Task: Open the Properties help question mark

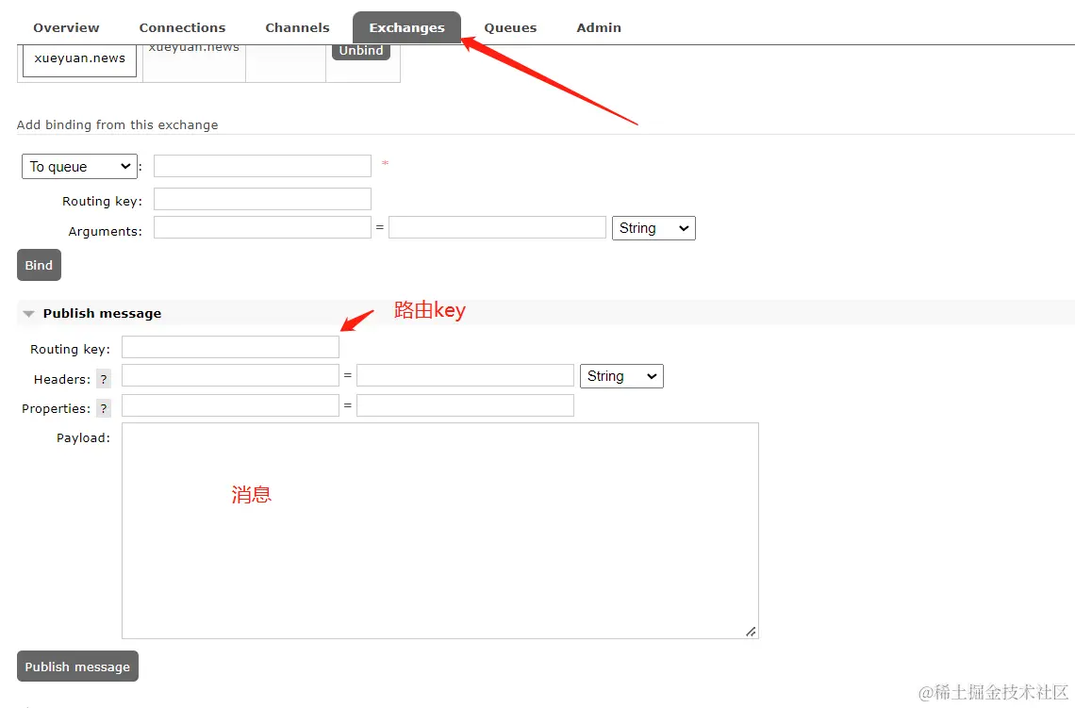Action: pyautogui.click(x=104, y=408)
